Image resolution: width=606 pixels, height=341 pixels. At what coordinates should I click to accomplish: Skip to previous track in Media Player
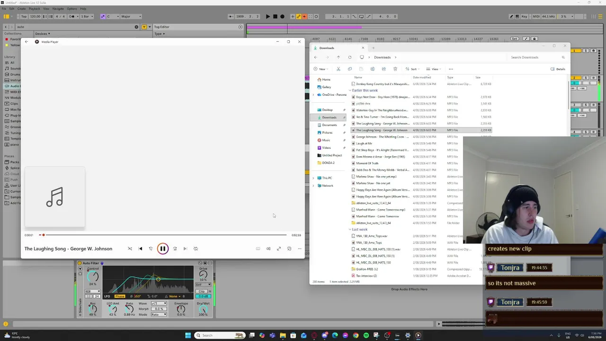pos(140,249)
